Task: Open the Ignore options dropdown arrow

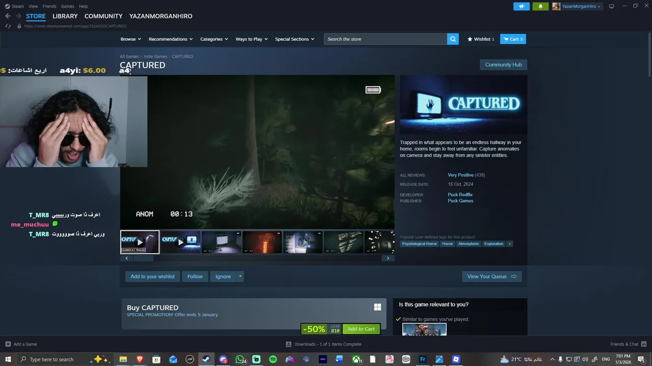Action: [240, 277]
